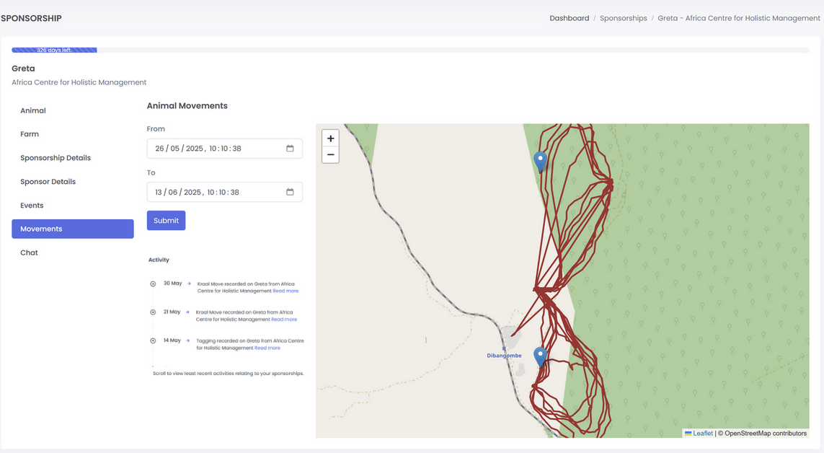Read more about the 14 May Tagging
Screen dimensions: 824x453
point(267,348)
